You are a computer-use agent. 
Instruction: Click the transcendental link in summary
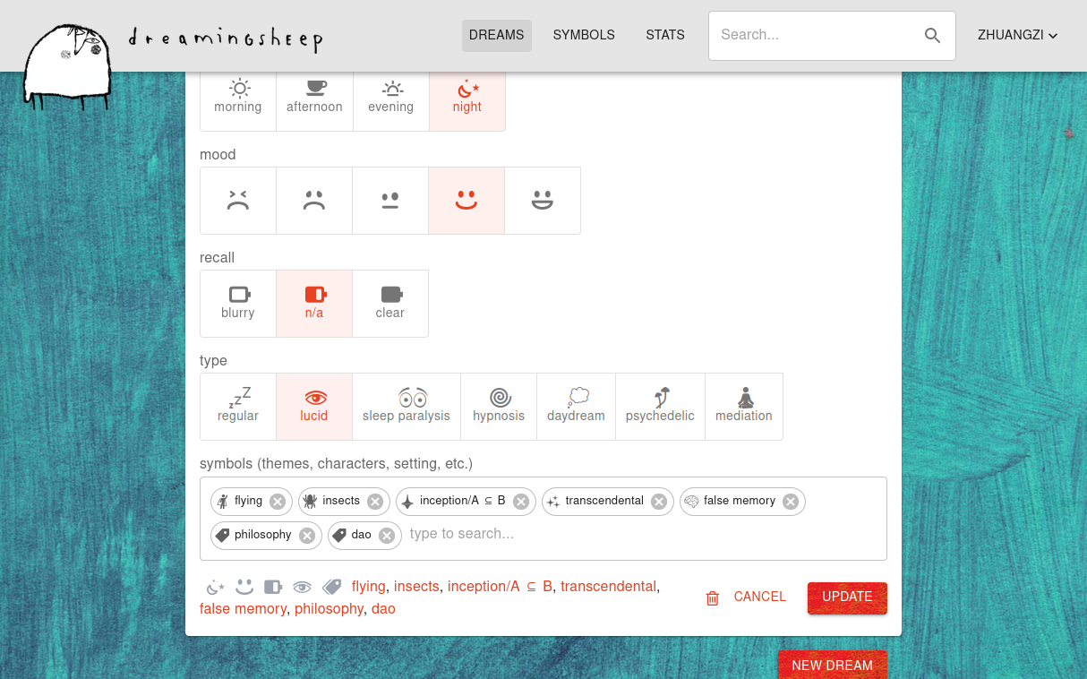pyautogui.click(x=608, y=587)
